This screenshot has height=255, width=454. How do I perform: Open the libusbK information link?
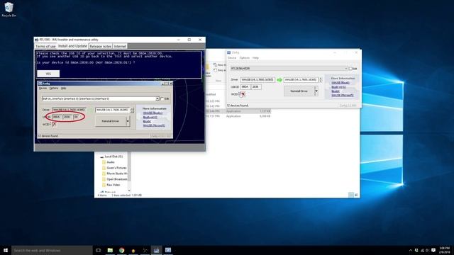click(336, 91)
